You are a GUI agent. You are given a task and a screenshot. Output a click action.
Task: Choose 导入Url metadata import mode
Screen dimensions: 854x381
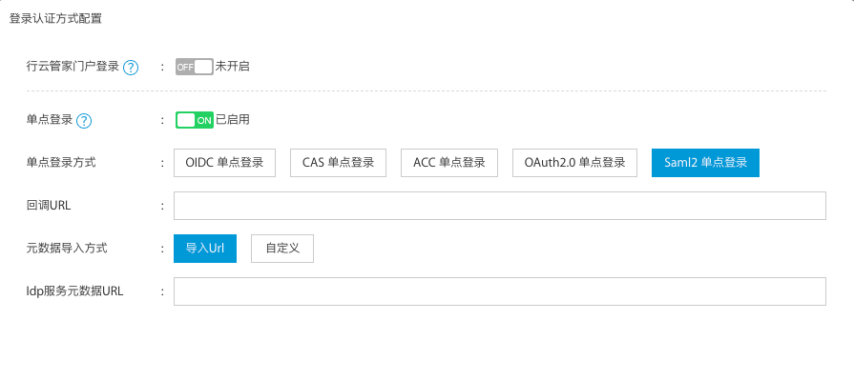204,248
